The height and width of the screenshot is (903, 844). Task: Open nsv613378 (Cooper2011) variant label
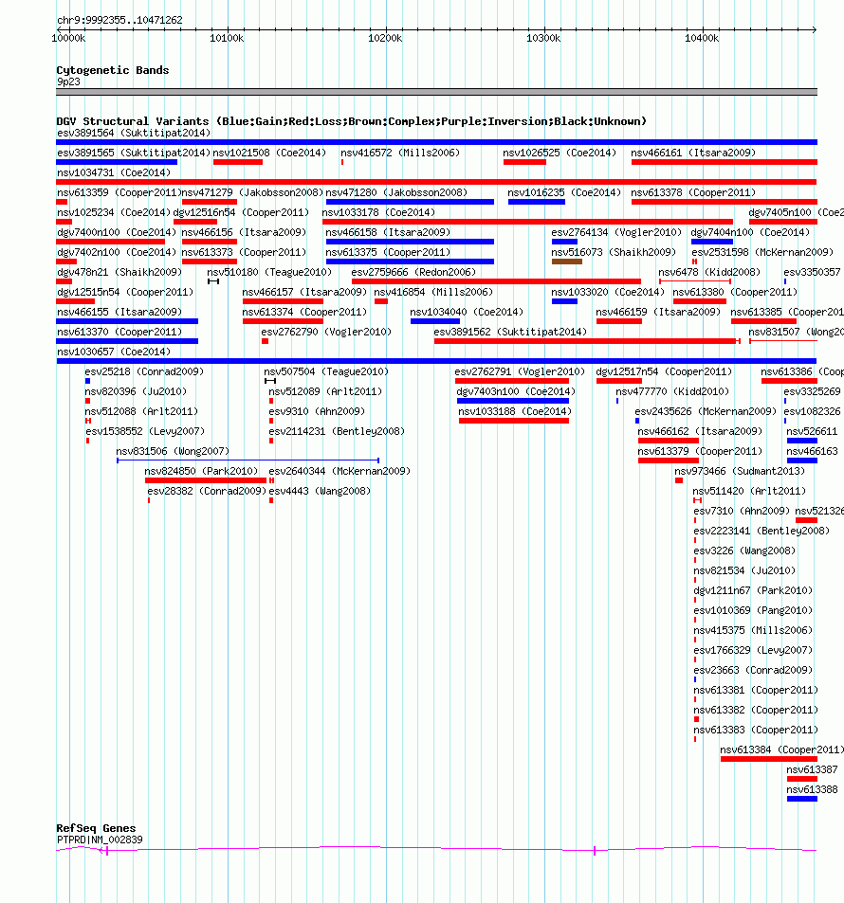[x=693, y=192]
